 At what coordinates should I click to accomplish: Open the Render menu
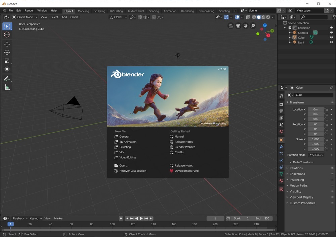tap(29, 10)
